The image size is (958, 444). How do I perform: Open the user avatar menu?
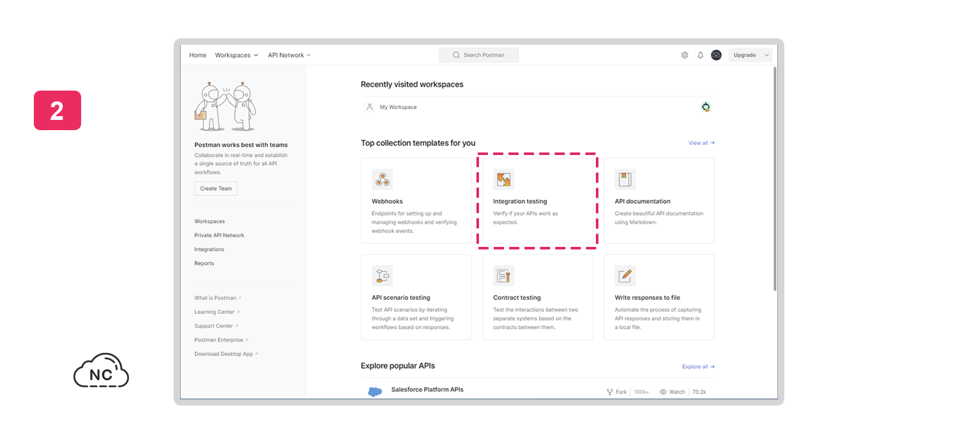click(x=717, y=55)
